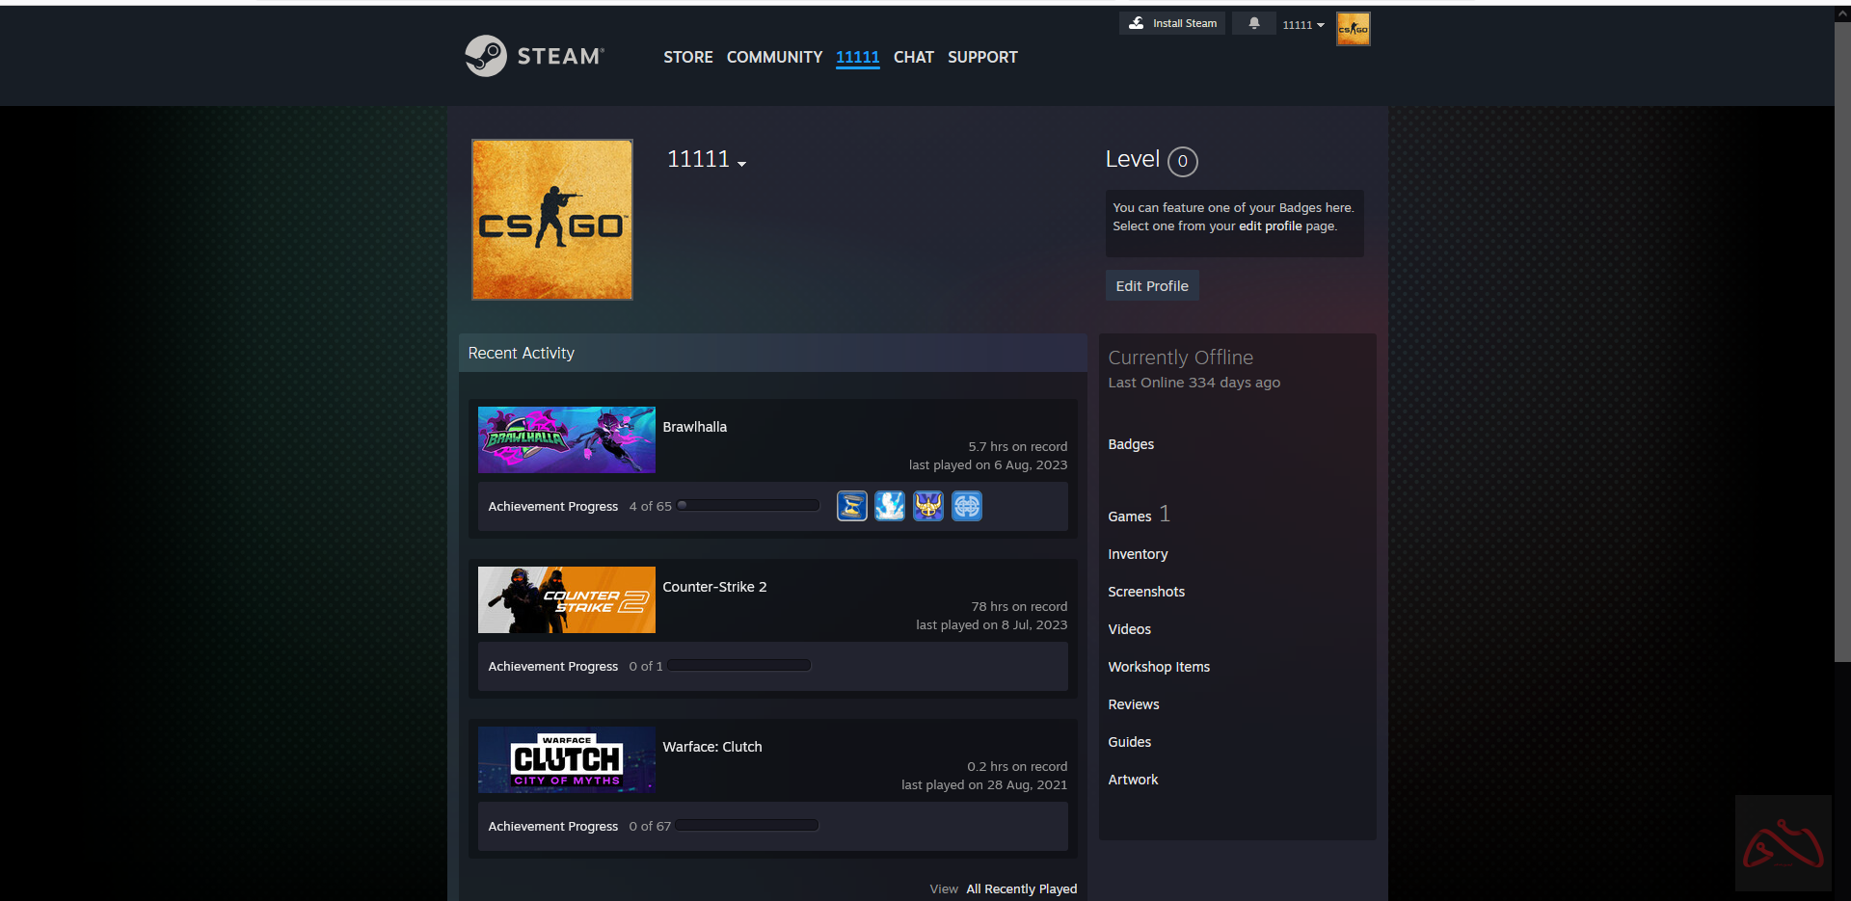Image resolution: width=1851 pixels, height=901 pixels.
Task: Click the page vertical scrollbar
Action: click(1842, 337)
